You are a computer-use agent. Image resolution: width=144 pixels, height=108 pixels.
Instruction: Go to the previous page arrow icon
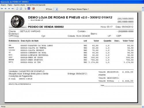coord(5,9)
